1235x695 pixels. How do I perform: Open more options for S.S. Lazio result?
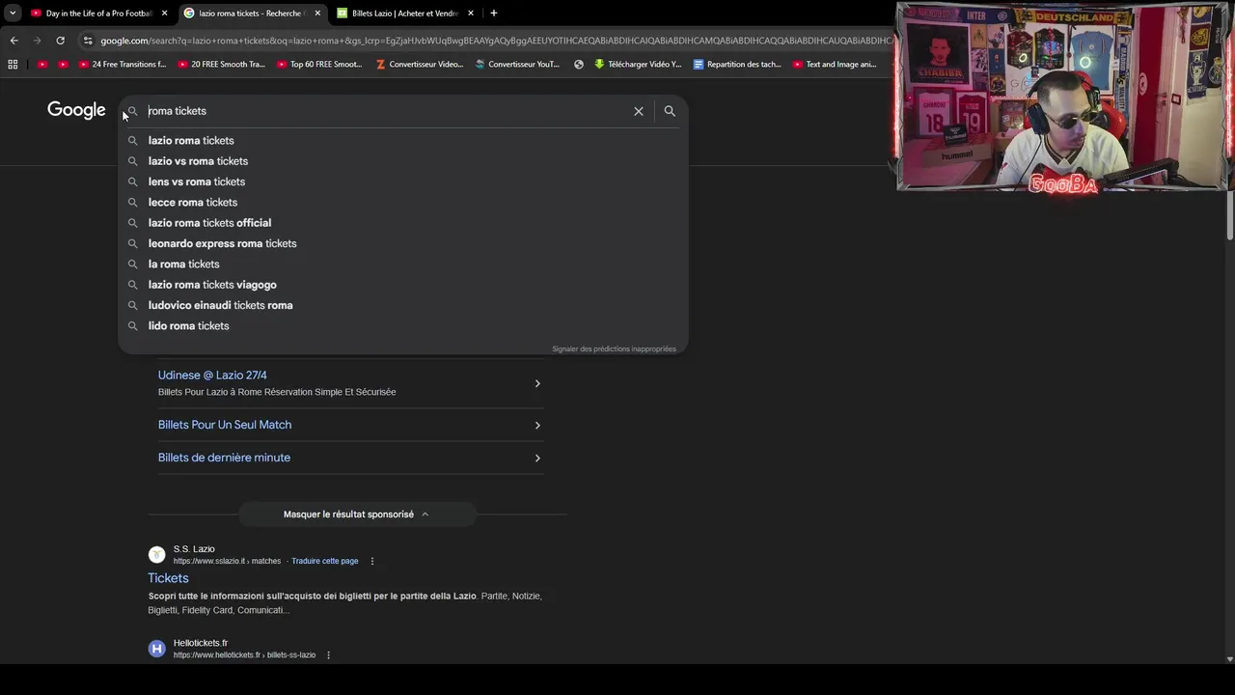click(x=372, y=561)
